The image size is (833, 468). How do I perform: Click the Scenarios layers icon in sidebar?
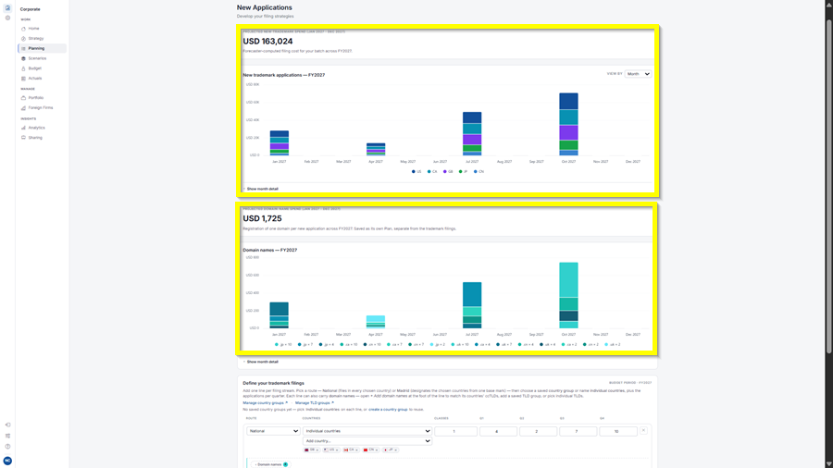(x=23, y=58)
